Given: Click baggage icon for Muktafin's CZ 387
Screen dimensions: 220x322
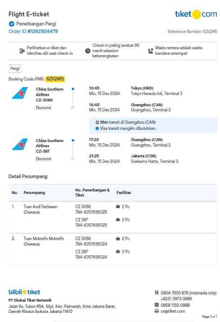Looking at the screenshot, I should tap(118, 252).
